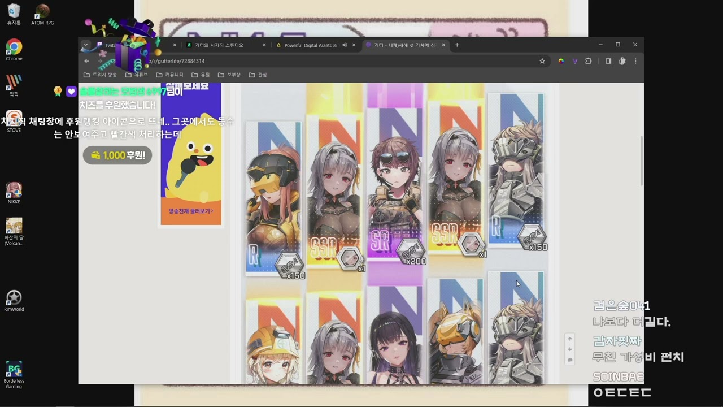
Task: Click the chat username SOINBAE
Action: tap(619, 376)
